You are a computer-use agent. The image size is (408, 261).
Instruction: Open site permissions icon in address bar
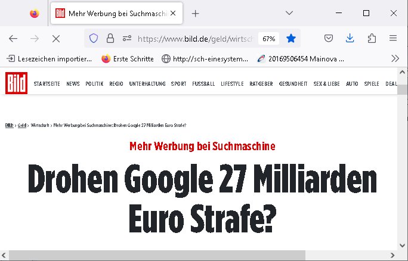click(x=127, y=39)
